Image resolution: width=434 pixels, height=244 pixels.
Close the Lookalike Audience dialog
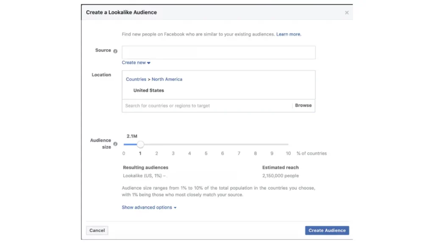(347, 13)
